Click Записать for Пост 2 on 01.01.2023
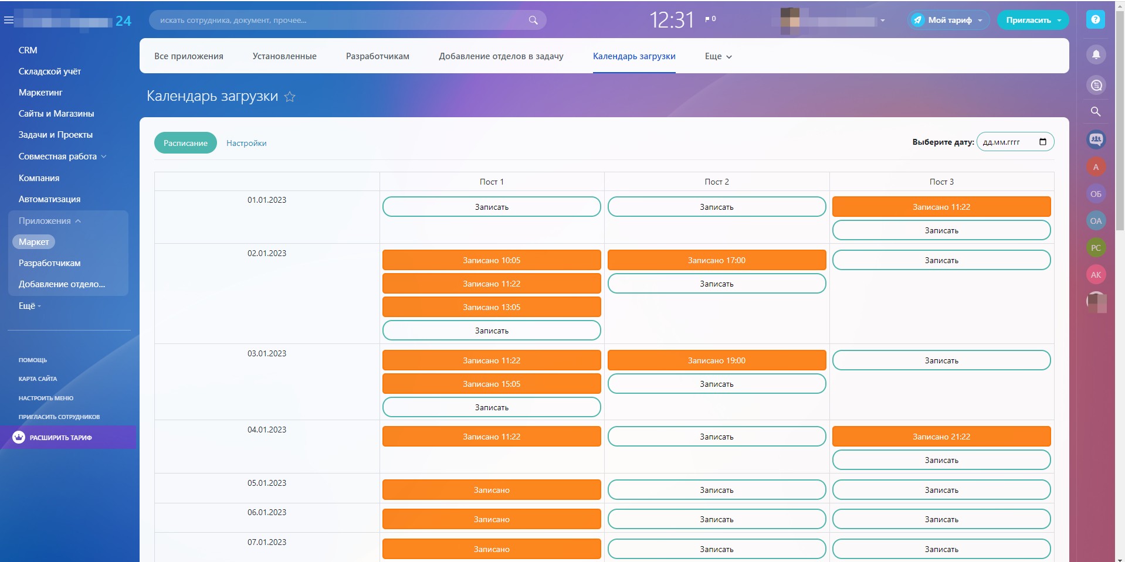Image resolution: width=1125 pixels, height=562 pixels. coord(716,207)
